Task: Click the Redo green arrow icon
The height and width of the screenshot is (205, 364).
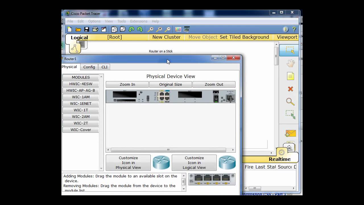Action: click(140, 29)
